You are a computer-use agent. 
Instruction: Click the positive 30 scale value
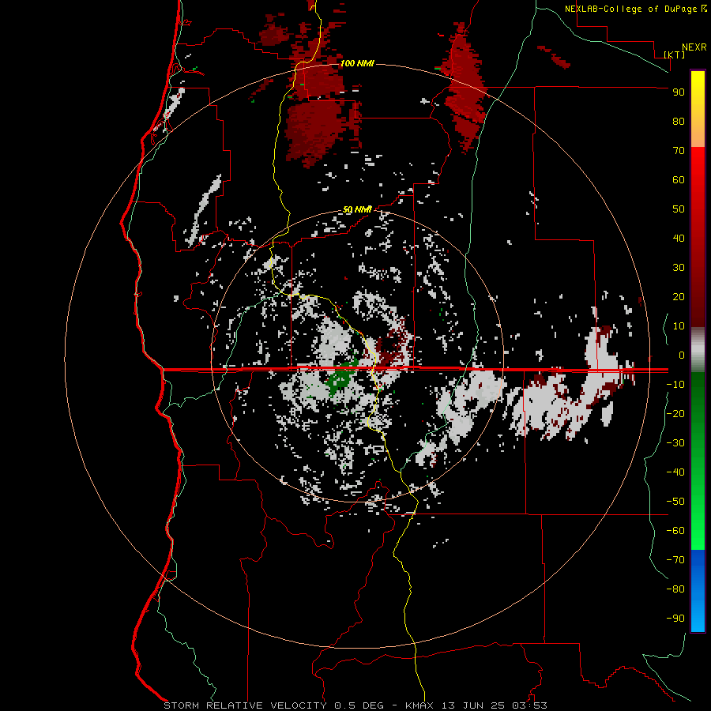point(679,268)
